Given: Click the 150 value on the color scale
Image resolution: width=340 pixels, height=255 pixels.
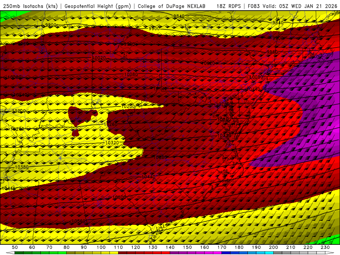Looking at the screenshot, I should coord(187,247).
